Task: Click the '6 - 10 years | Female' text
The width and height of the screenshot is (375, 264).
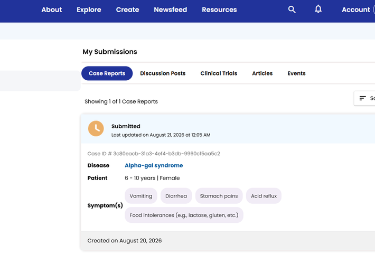Action: (152, 178)
